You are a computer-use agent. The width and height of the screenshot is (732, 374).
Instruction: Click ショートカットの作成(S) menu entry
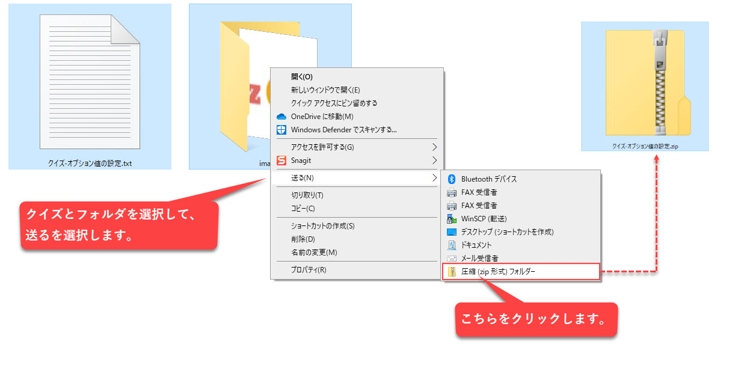[x=357, y=225]
